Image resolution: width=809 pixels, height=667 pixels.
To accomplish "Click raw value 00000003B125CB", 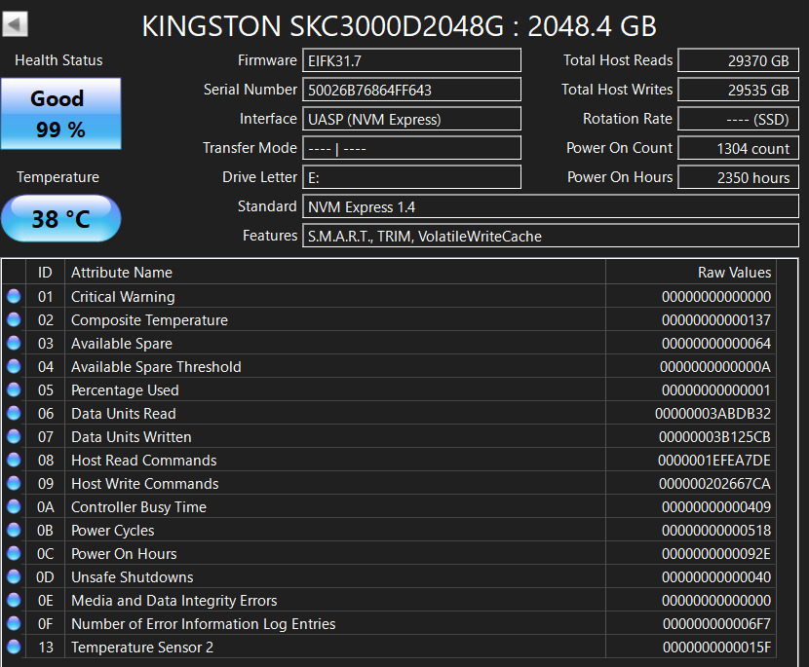I will 714,437.
